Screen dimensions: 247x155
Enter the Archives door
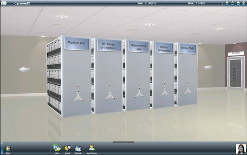(236, 73)
